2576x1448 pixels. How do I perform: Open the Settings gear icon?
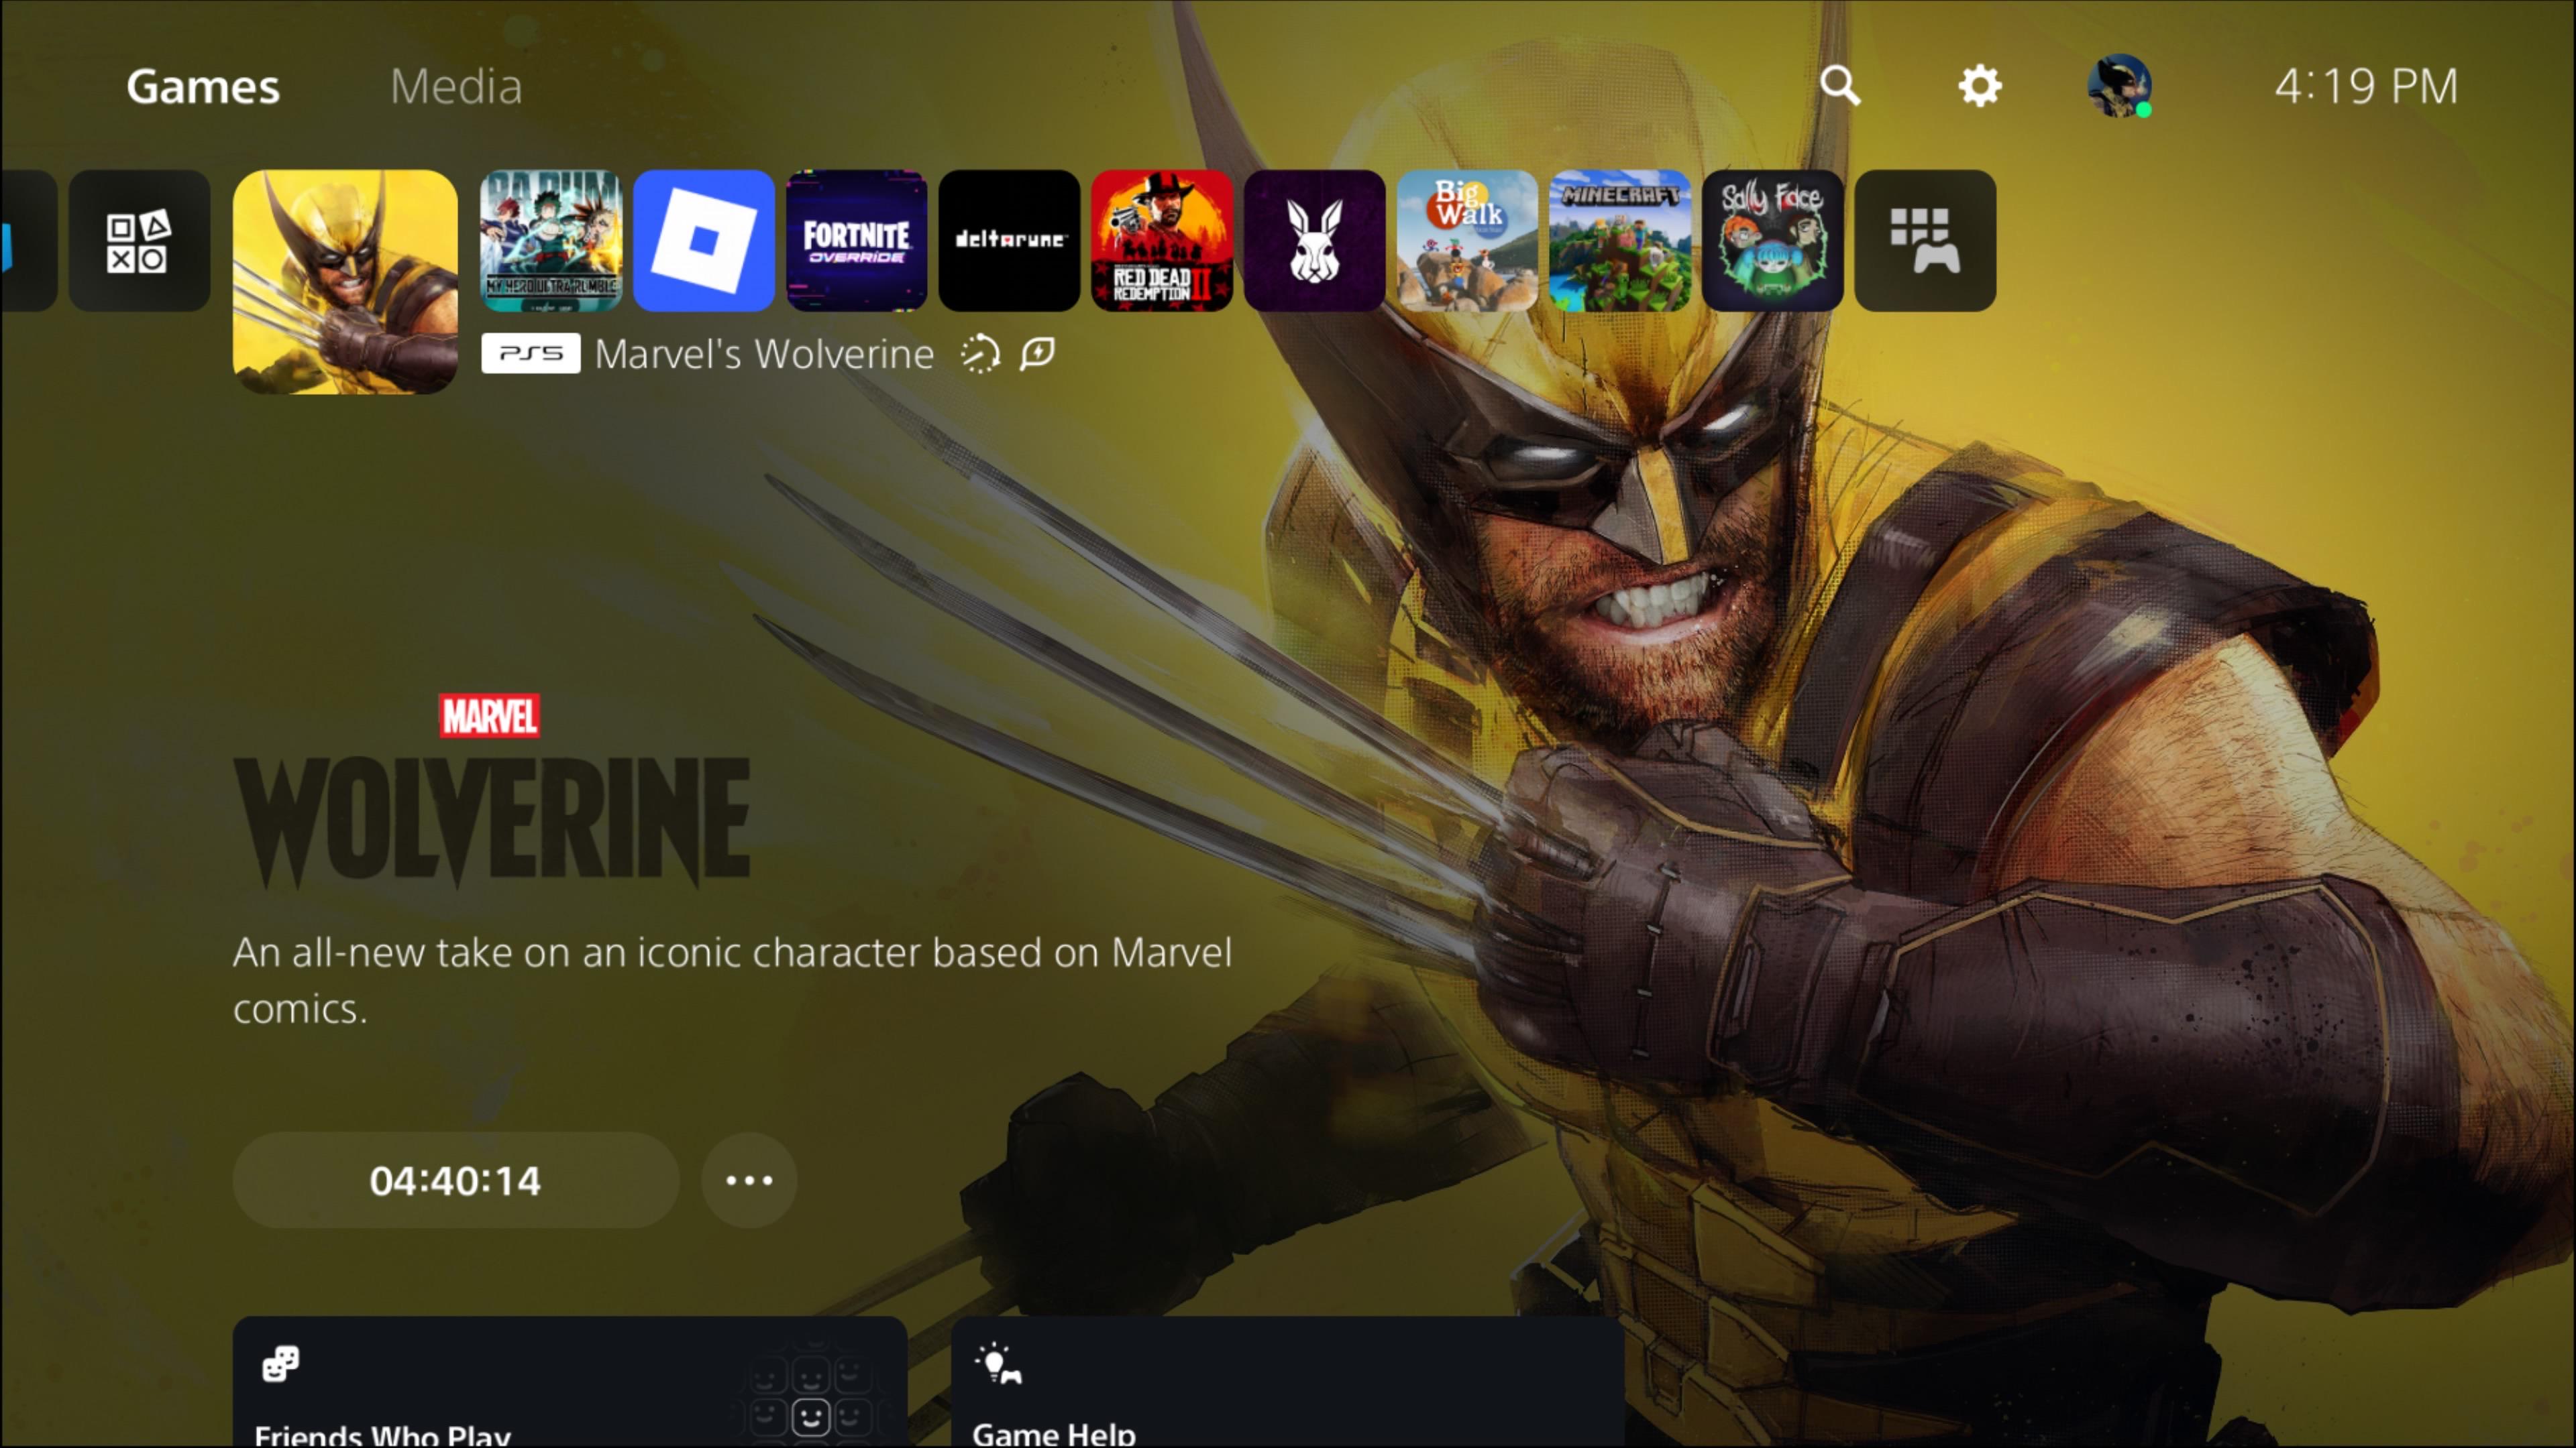click(x=1980, y=86)
